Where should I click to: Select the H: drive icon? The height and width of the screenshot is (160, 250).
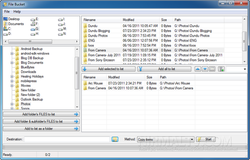(x=33, y=34)
